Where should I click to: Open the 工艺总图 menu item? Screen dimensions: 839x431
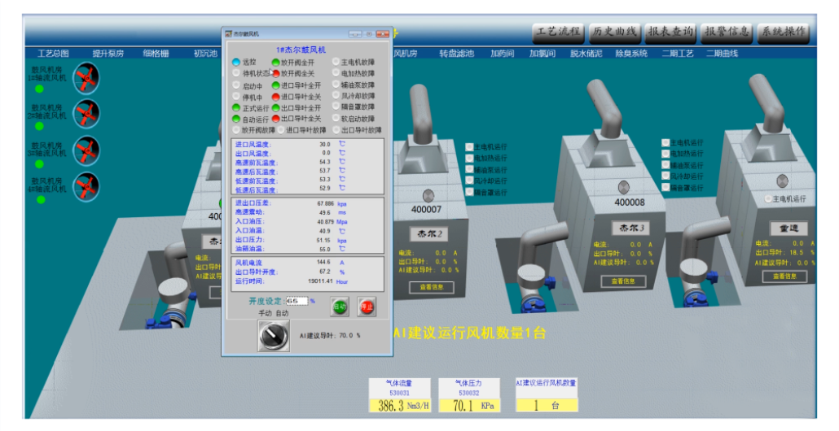[53, 54]
